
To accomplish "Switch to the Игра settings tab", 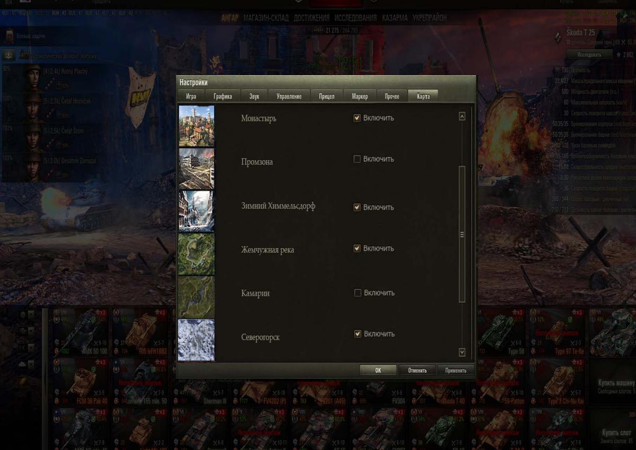I will point(191,96).
